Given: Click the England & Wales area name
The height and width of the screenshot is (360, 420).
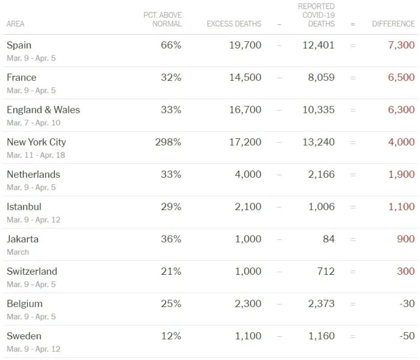Looking at the screenshot, I should tap(43, 110).
